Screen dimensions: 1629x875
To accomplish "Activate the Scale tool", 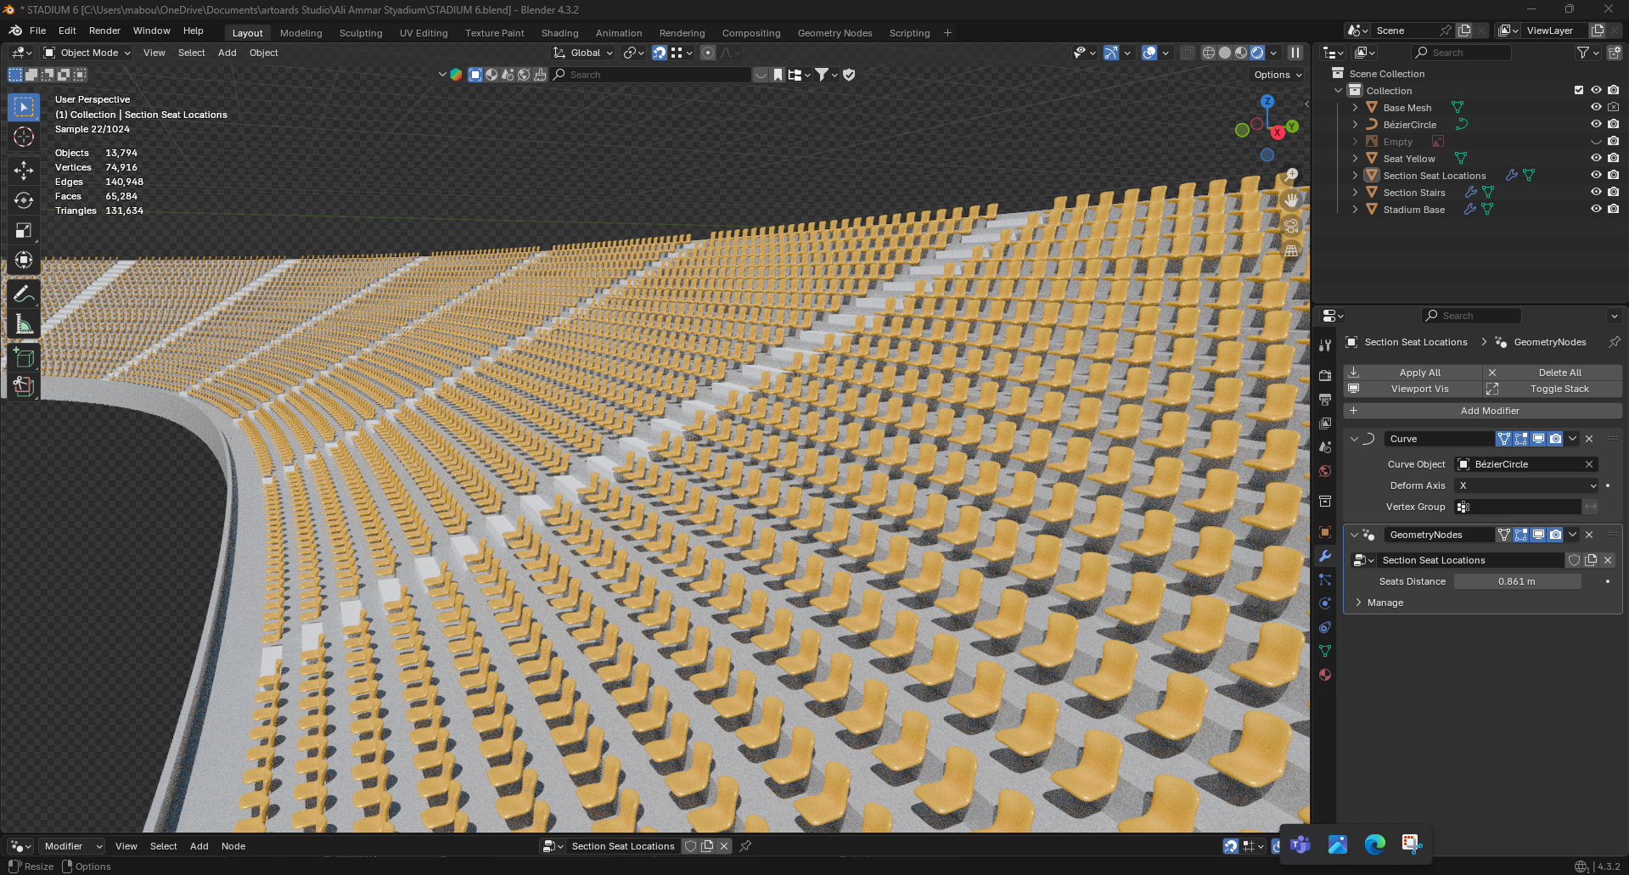I will [x=24, y=230].
